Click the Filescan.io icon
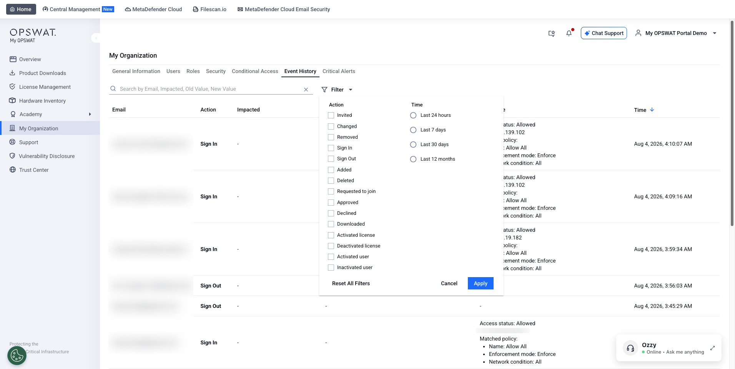735x369 pixels. 196,9
